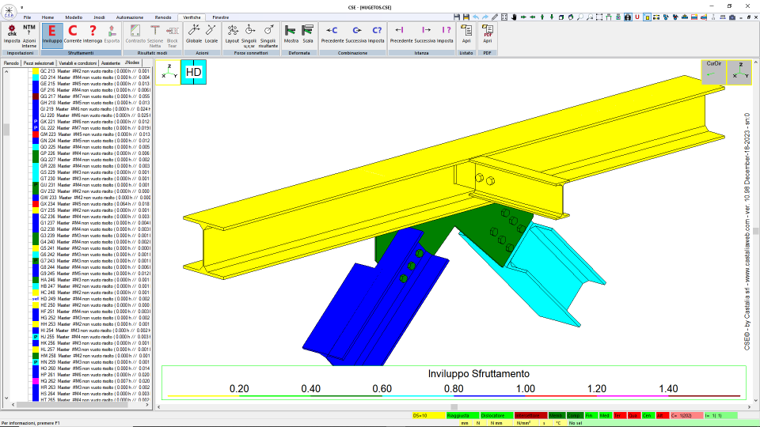Click the Dislocatore status bar cell
The width and height of the screenshot is (760, 427).
tap(496, 415)
